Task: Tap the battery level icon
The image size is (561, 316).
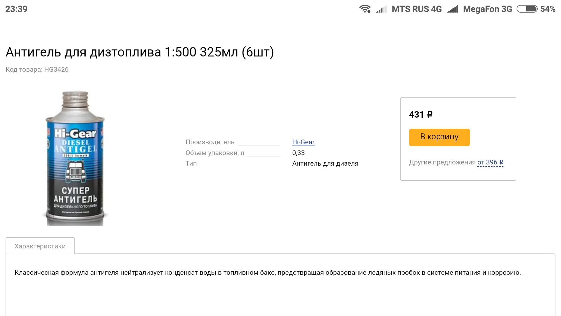Action: [527, 9]
